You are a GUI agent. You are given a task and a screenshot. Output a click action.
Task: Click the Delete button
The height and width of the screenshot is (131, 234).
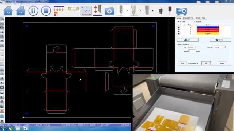pos(222,63)
